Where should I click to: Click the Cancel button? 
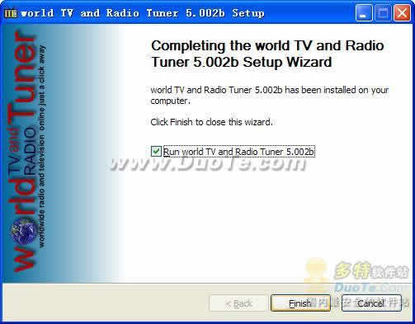(371, 303)
